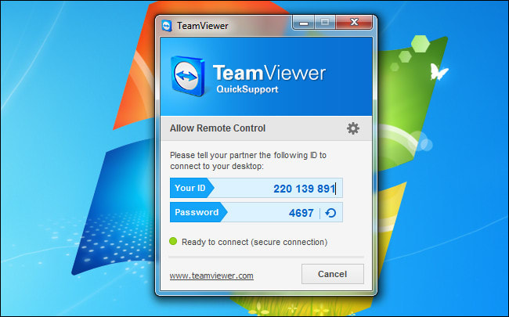Viewport: 509px width, 317px height.
Task: Click the disabled maximize button
Action: point(325,22)
